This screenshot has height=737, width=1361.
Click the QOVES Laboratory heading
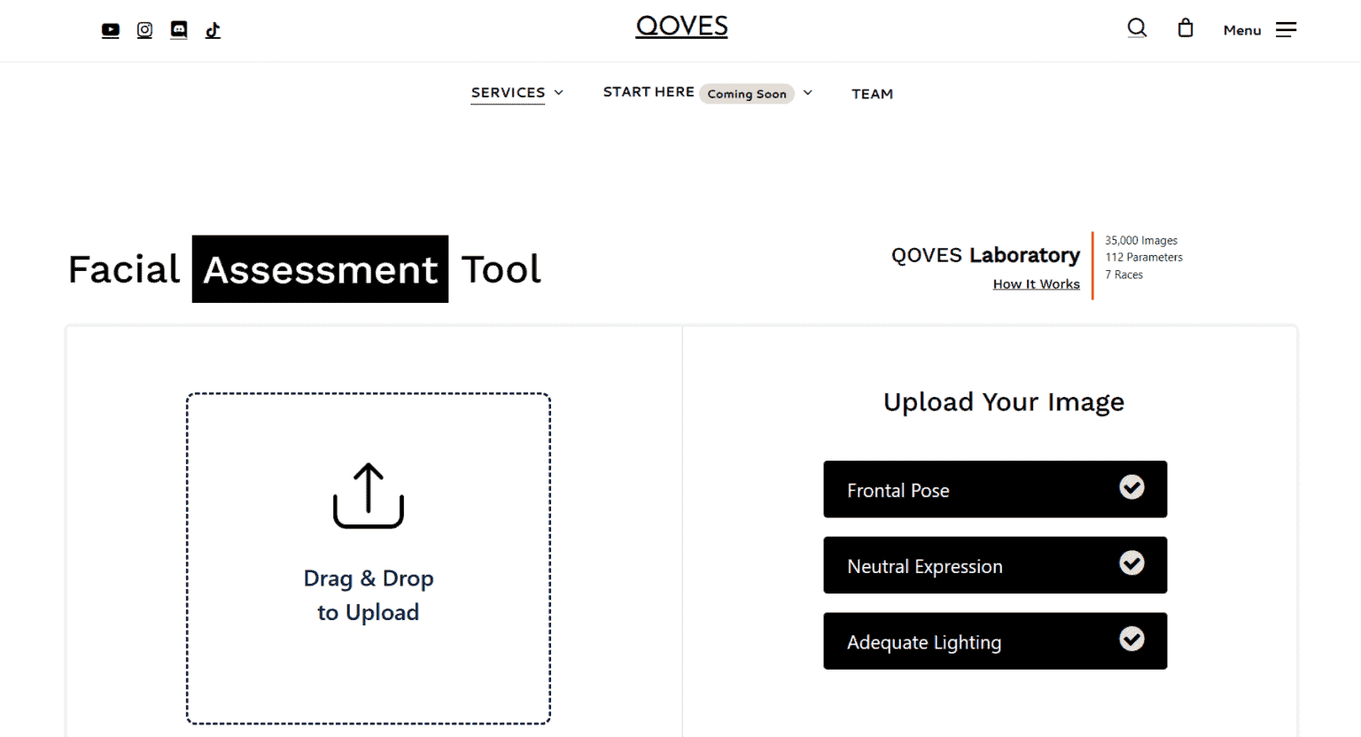985,255
